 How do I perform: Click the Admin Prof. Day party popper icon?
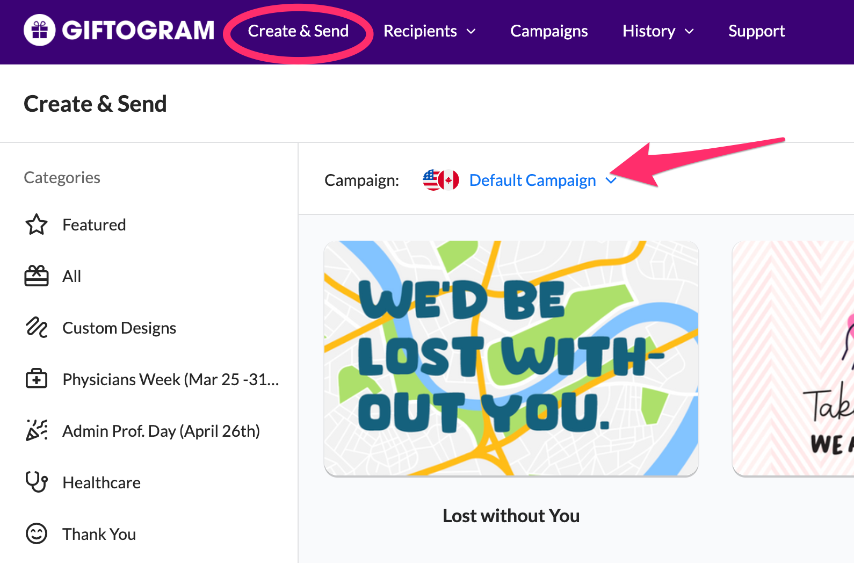click(x=37, y=430)
